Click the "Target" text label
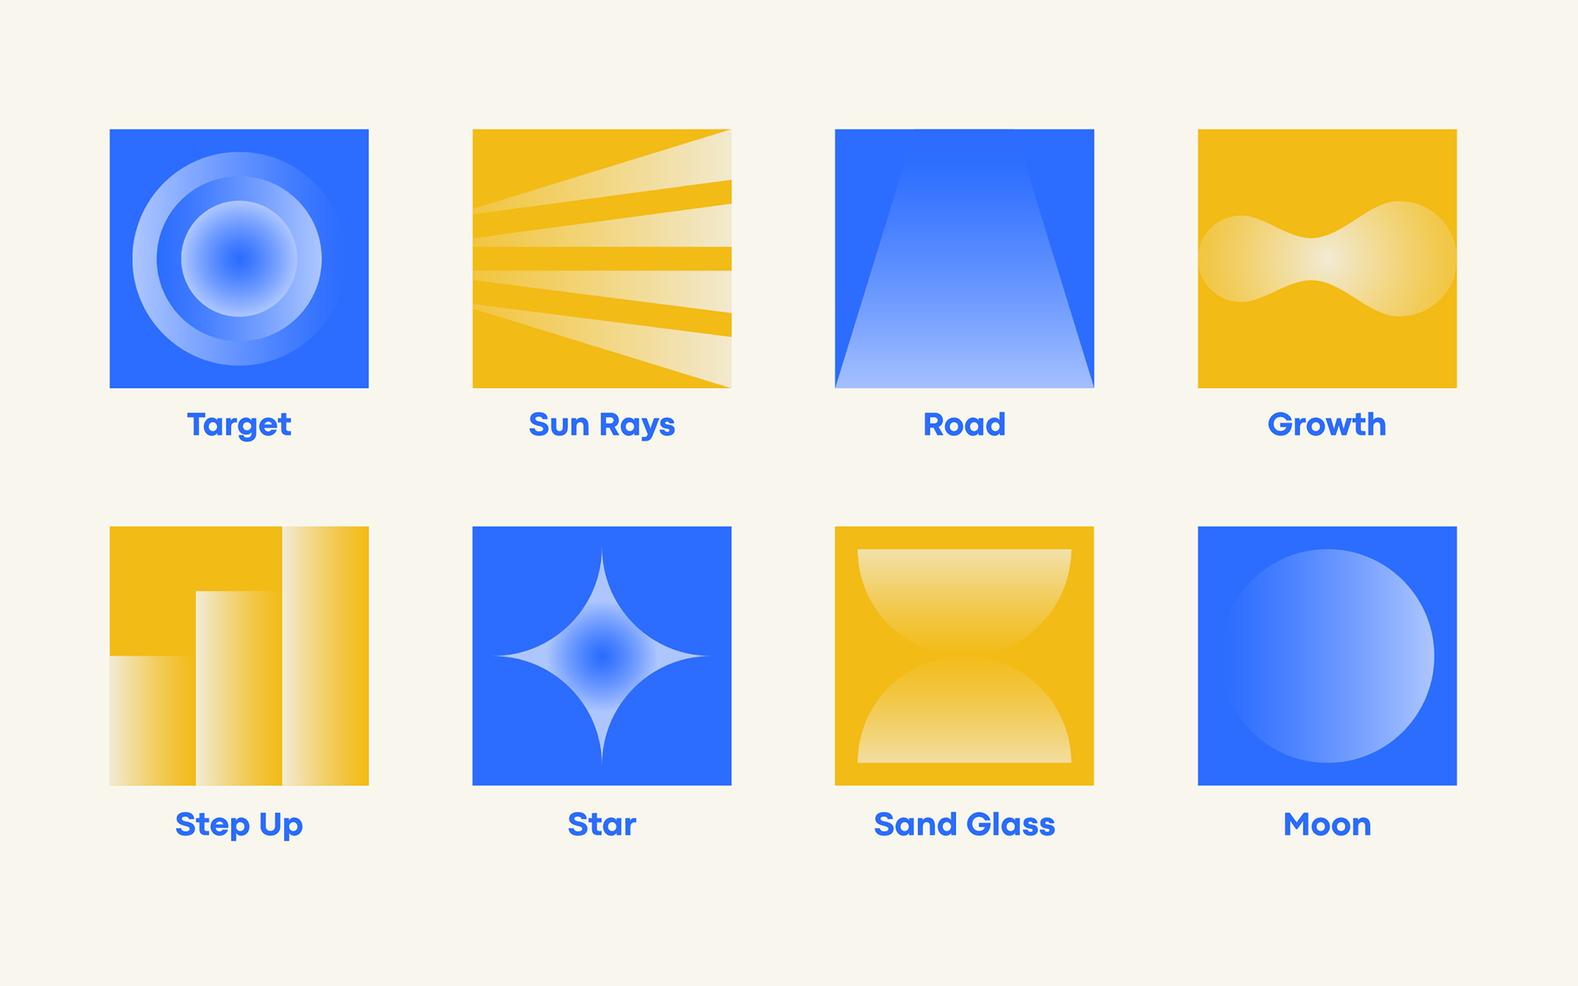 point(239,425)
